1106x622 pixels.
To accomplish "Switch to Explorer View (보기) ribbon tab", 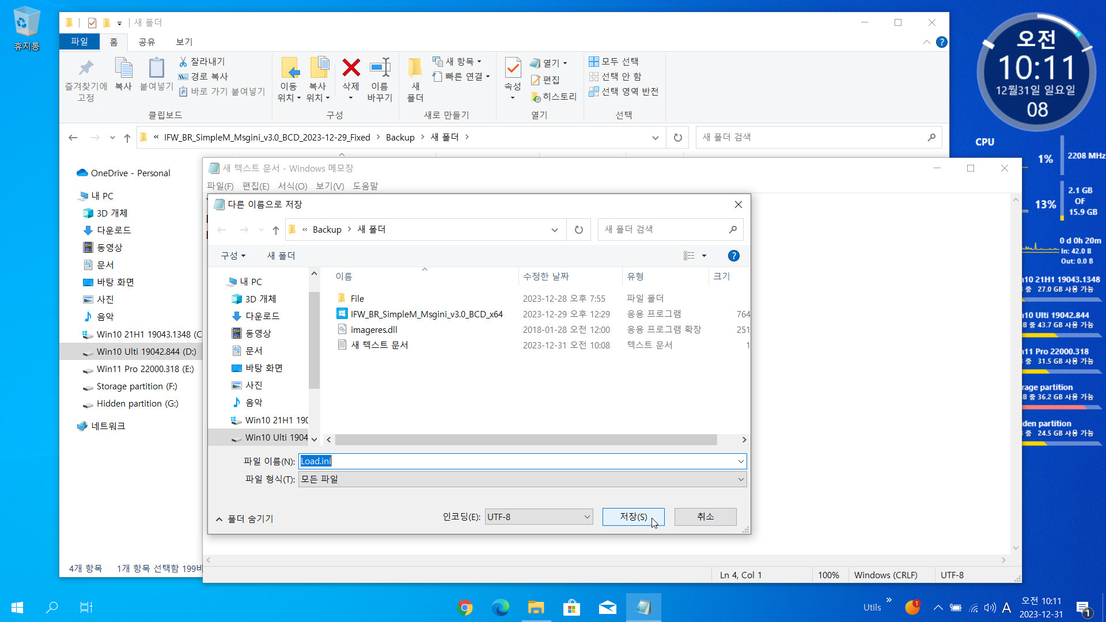I will point(184,42).
